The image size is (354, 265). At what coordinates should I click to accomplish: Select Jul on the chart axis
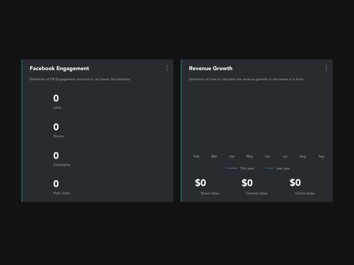click(x=285, y=156)
